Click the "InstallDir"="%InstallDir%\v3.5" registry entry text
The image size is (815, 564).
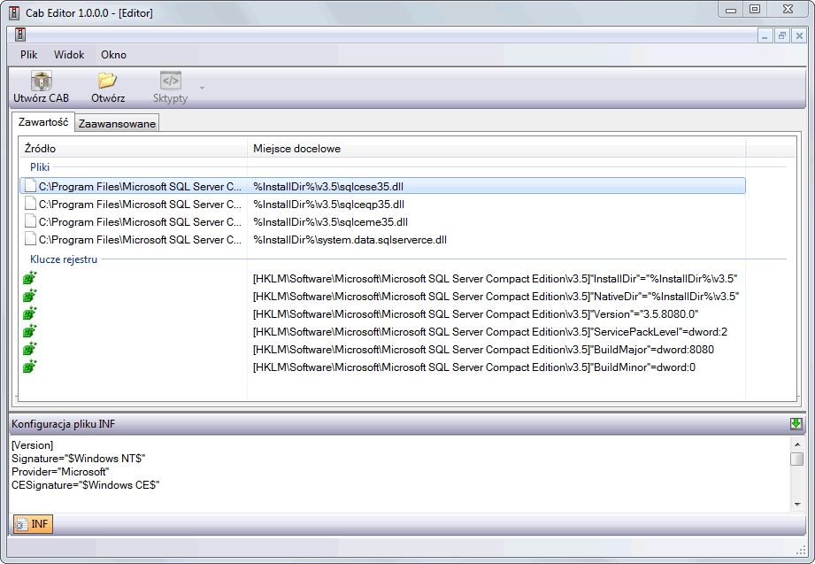[x=495, y=279]
